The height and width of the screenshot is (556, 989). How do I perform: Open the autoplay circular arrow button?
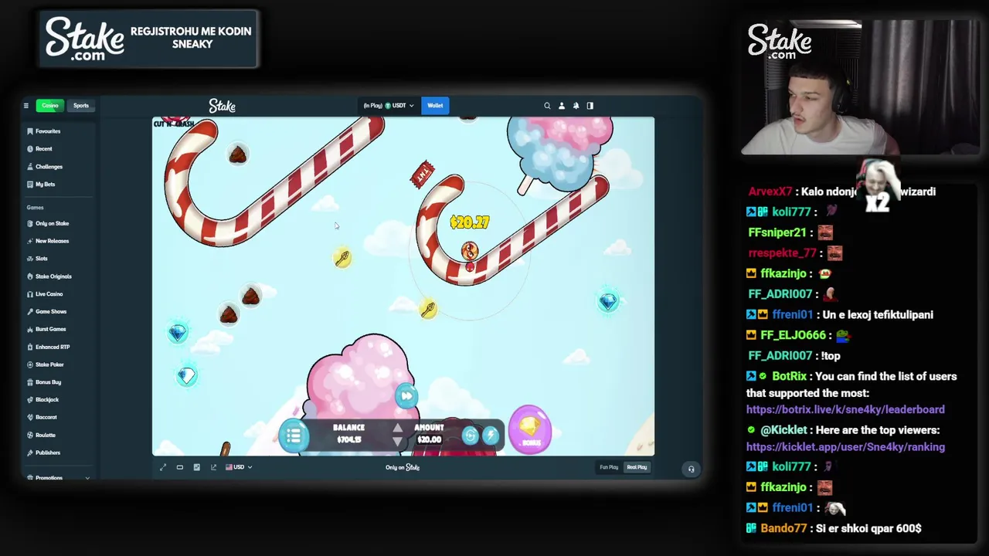[x=471, y=436]
